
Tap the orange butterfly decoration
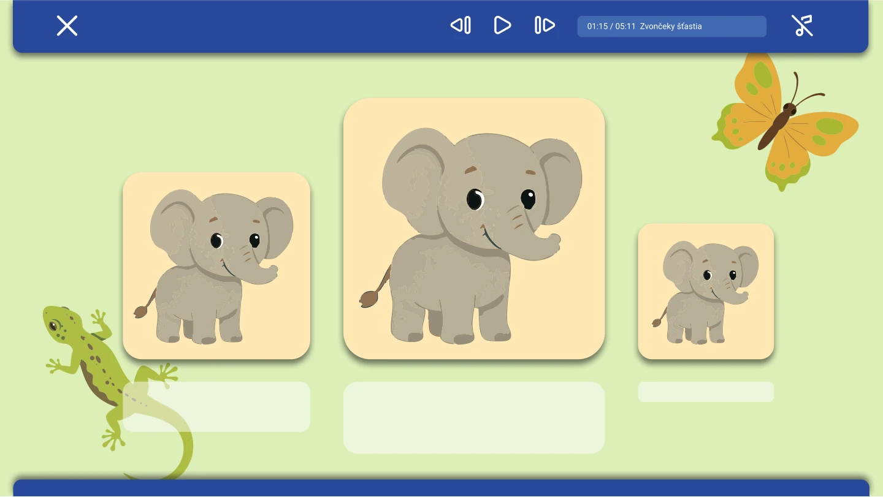(785, 121)
